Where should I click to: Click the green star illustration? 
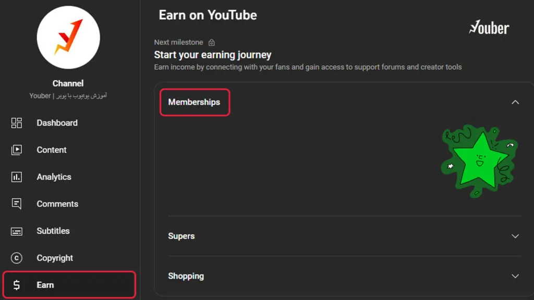(480, 161)
